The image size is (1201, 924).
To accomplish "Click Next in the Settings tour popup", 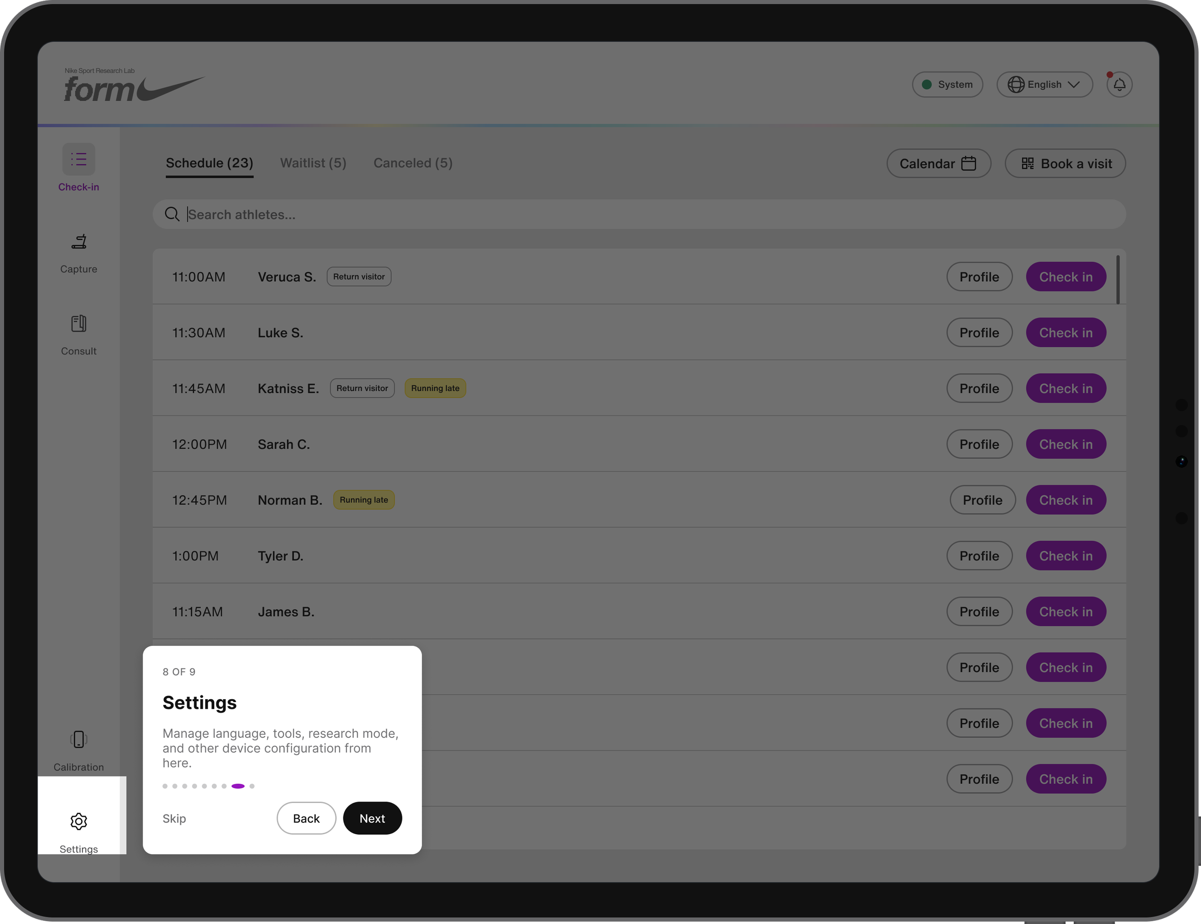I will pos(372,818).
